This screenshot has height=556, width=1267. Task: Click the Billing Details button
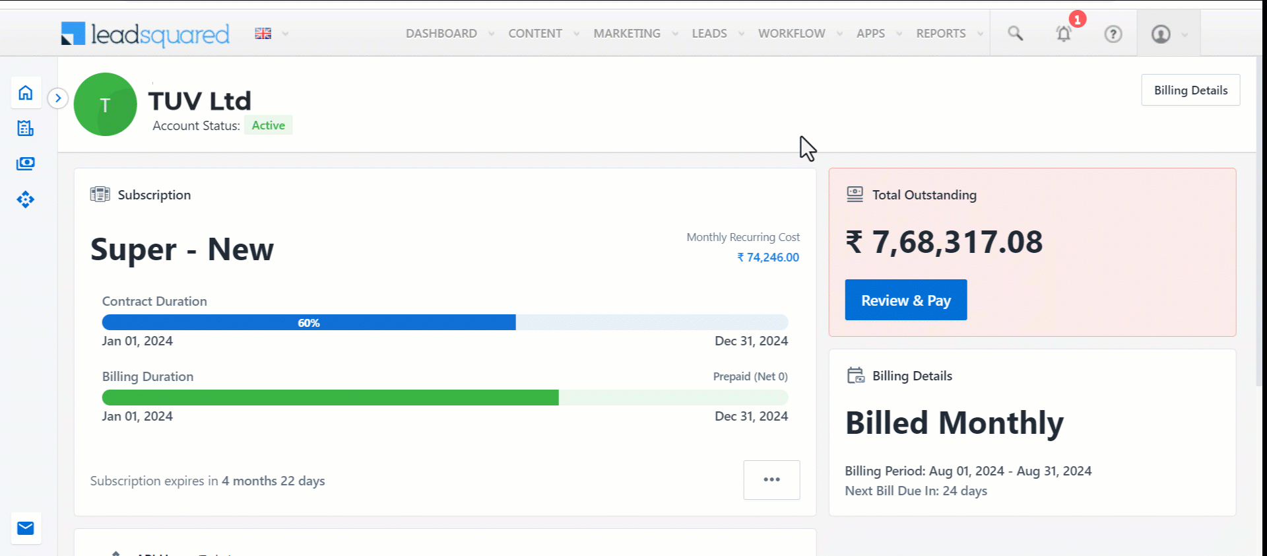point(1190,90)
